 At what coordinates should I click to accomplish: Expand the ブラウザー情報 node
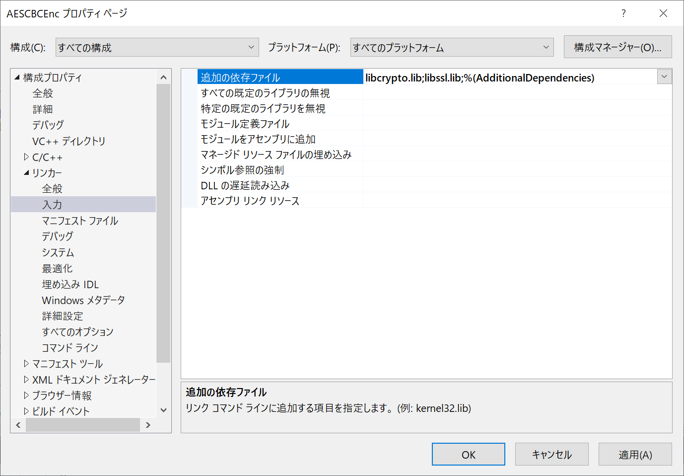click(x=26, y=395)
